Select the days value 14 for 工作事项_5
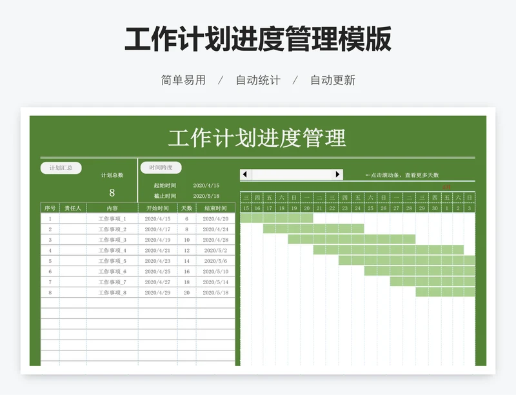 point(186,261)
